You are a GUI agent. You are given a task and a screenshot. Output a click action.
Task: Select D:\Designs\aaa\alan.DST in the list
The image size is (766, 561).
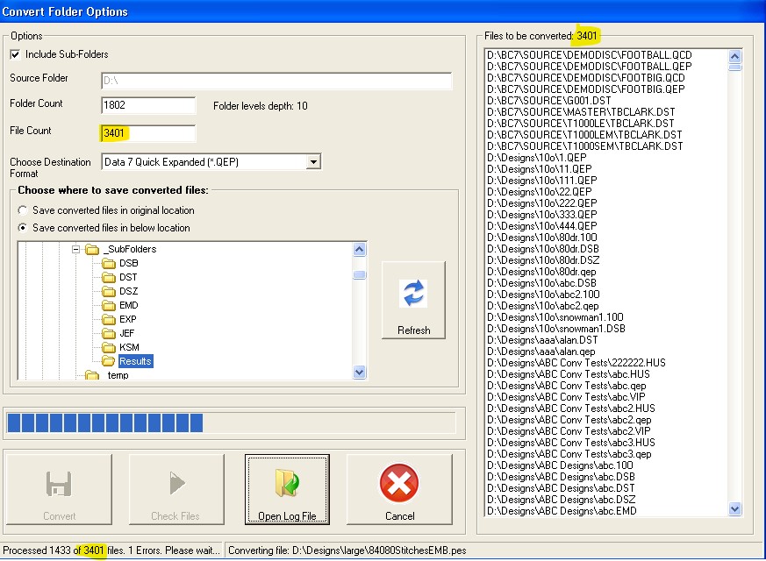click(542, 340)
